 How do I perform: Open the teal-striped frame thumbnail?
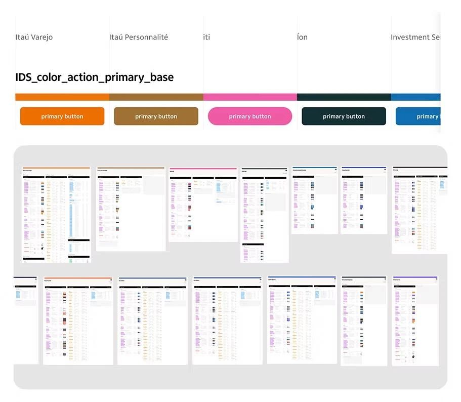(315, 200)
